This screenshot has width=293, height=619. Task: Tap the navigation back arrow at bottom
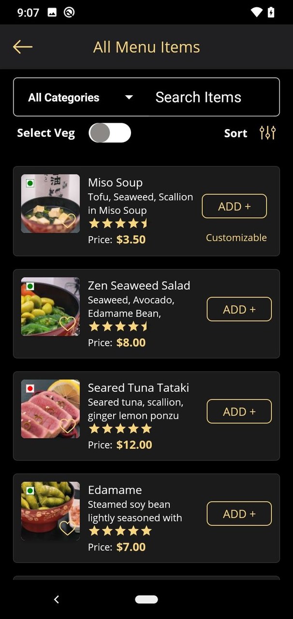point(57,599)
